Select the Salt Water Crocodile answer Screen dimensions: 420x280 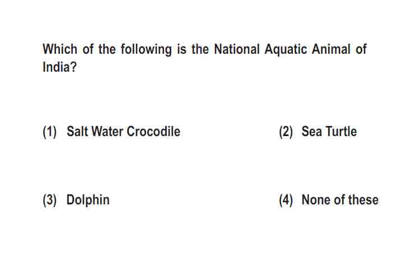tap(123, 131)
